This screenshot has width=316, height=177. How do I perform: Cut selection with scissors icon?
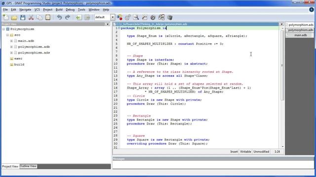31,18
